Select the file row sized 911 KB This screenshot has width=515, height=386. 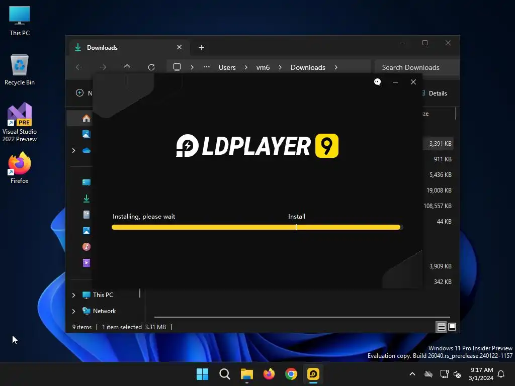[x=443, y=159]
